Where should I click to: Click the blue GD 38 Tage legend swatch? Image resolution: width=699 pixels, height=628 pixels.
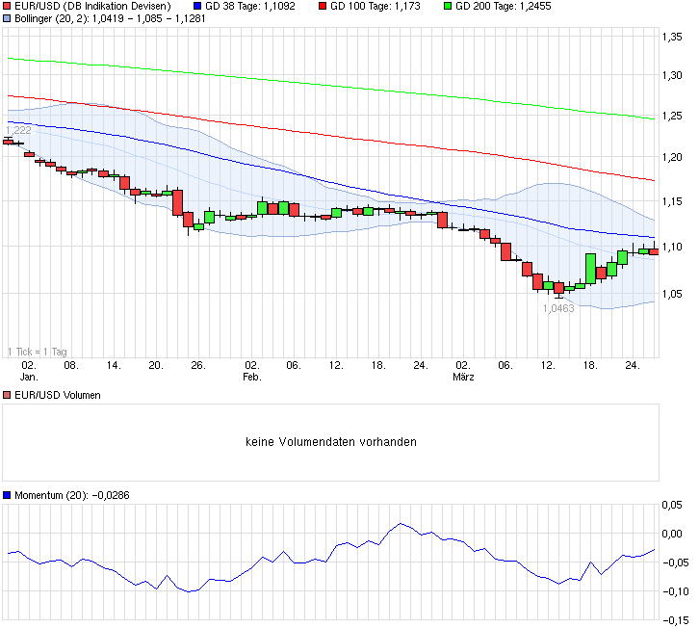(197, 6)
